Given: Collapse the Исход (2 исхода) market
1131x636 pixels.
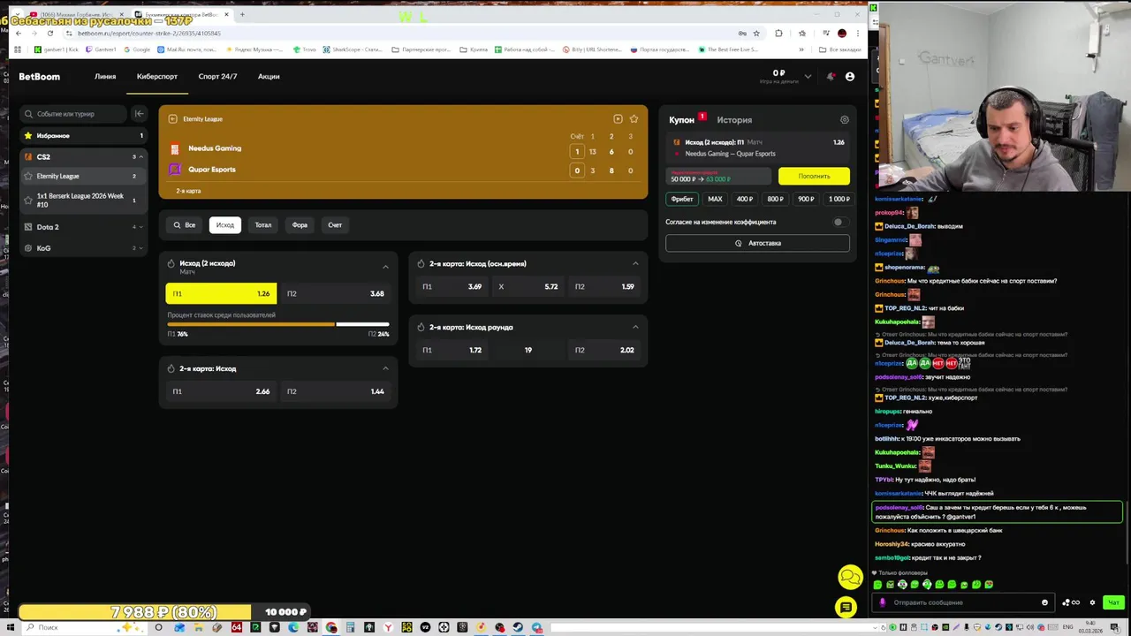Looking at the screenshot, I should click(385, 266).
